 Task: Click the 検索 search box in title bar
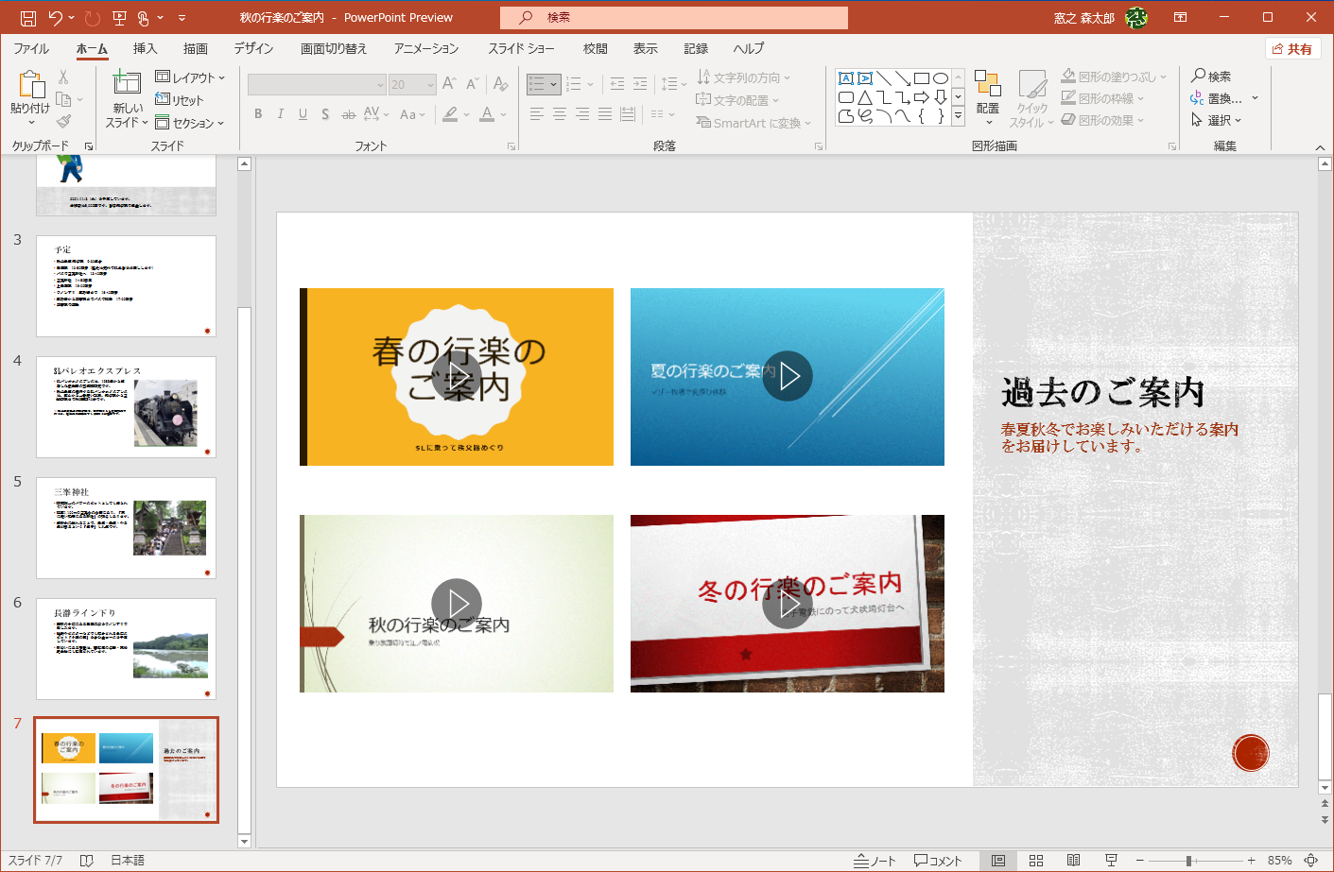pyautogui.click(x=674, y=18)
